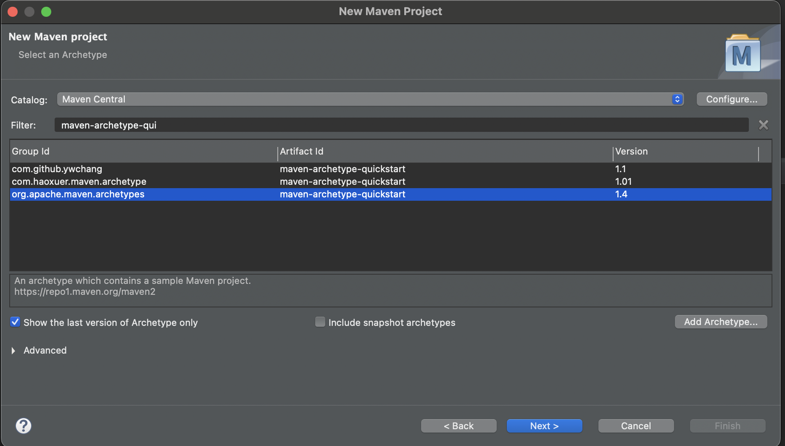
Task: Click version 1.1 cell
Action: 620,169
